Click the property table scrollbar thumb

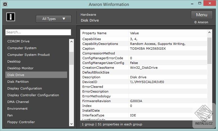(209, 51)
